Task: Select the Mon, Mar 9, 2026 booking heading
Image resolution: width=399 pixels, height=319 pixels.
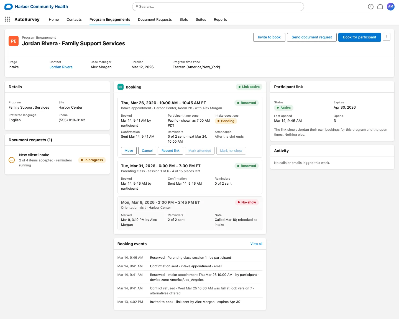Action: click(160, 202)
